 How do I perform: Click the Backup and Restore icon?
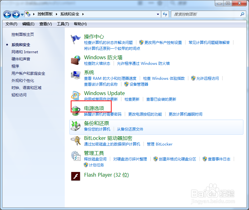pyautogui.click(x=76, y=126)
